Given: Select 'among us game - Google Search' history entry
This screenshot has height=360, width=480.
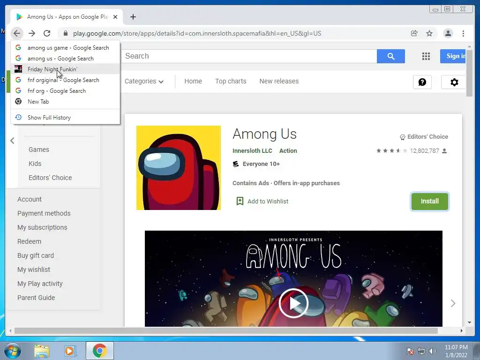Looking at the screenshot, I should pos(65,47).
